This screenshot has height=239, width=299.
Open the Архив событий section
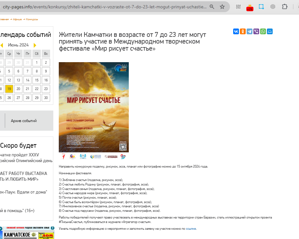tap(24, 121)
